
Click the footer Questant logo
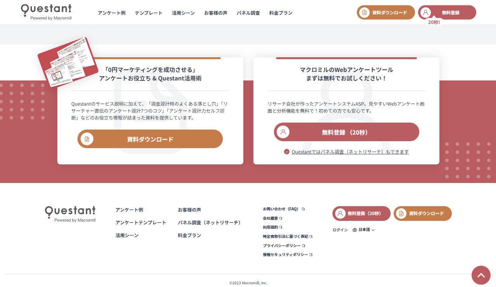click(x=70, y=214)
